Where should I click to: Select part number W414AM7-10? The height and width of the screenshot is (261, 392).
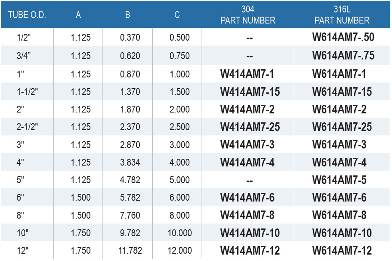250,233
